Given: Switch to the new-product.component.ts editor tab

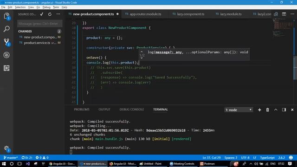Looking at the screenshot, I should pyautogui.click(x=94, y=14).
